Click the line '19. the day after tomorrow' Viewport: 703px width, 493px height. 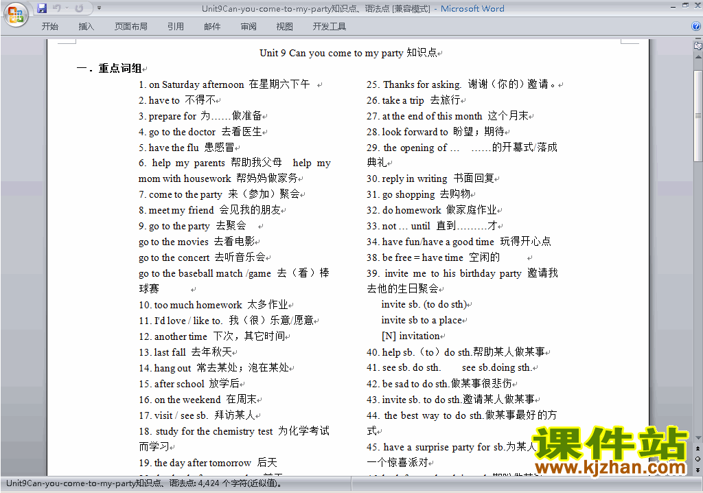[208, 463]
